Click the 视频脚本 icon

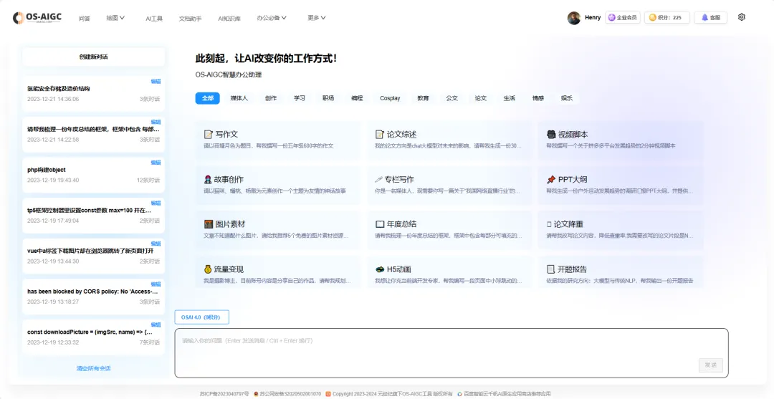[551, 134]
